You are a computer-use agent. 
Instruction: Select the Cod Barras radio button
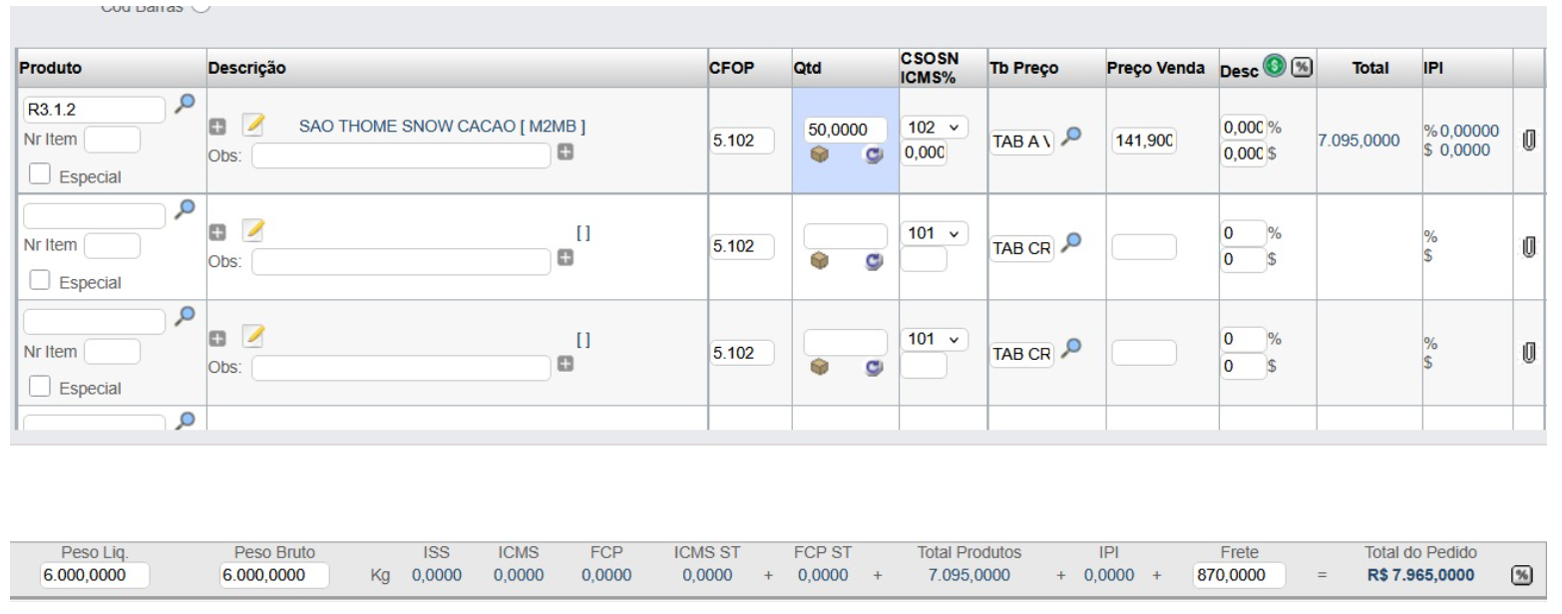(x=199, y=7)
